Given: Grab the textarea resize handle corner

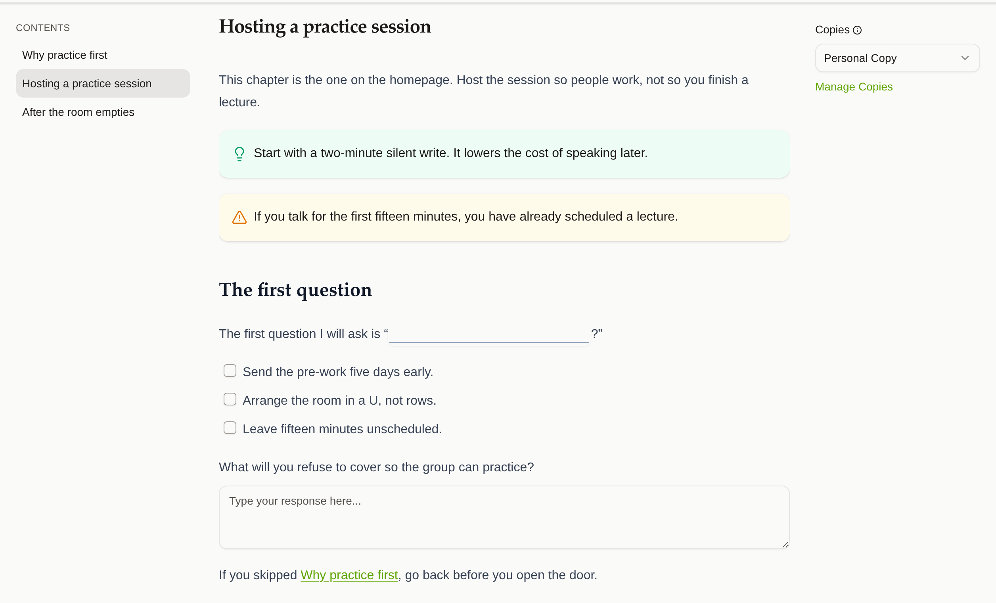Looking at the screenshot, I should [x=785, y=545].
